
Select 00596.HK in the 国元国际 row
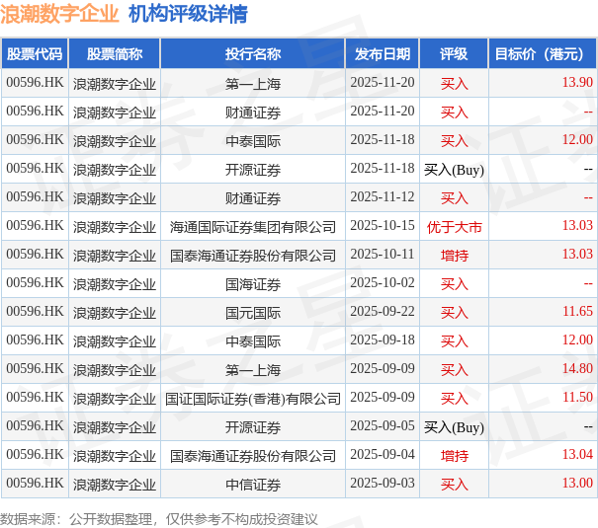pyautogui.click(x=35, y=312)
